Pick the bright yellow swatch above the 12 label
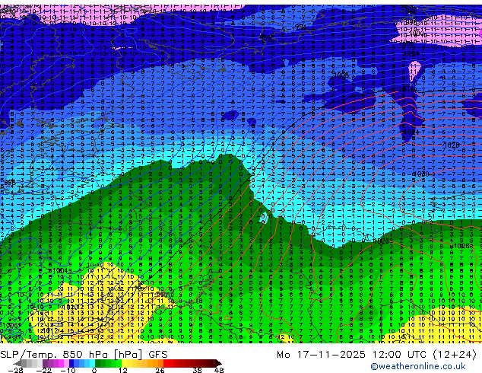Viewport: 482px width, 373px height. pos(124,363)
